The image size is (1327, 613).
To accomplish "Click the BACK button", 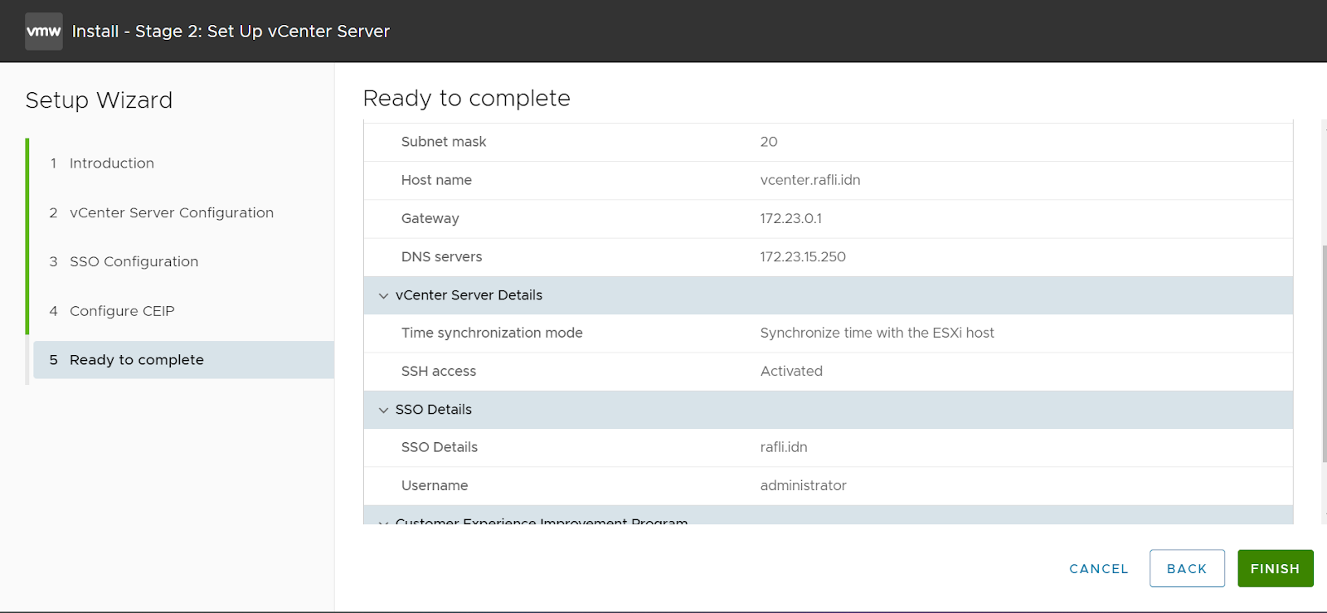I will pyautogui.click(x=1187, y=569).
